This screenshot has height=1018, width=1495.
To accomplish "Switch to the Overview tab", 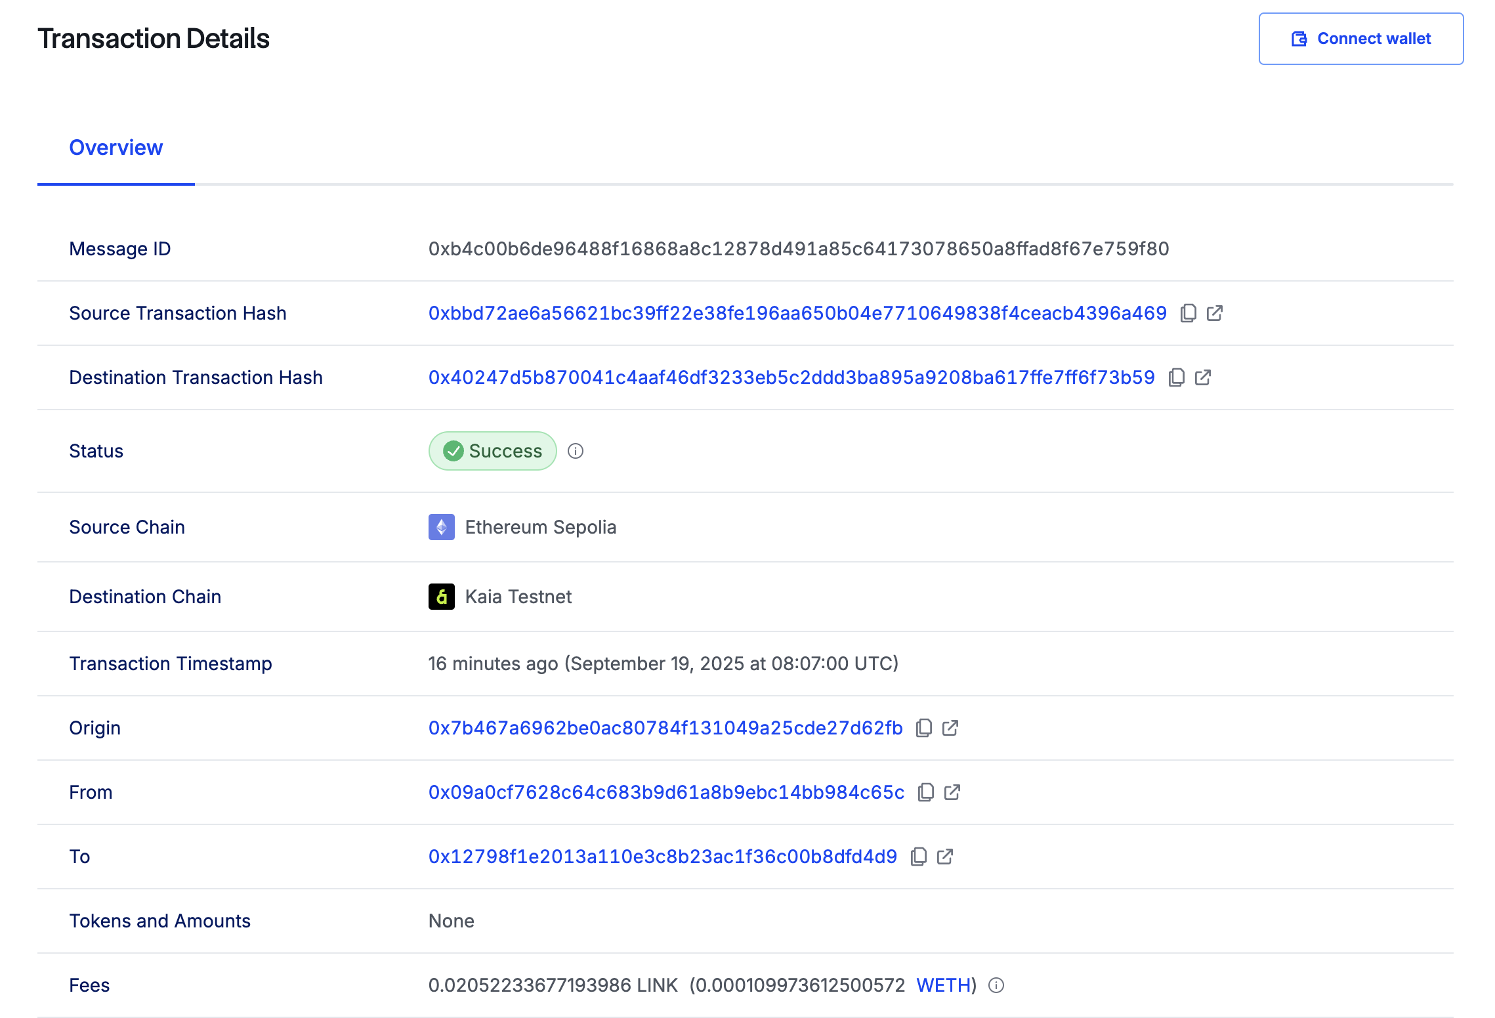I will [116, 148].
